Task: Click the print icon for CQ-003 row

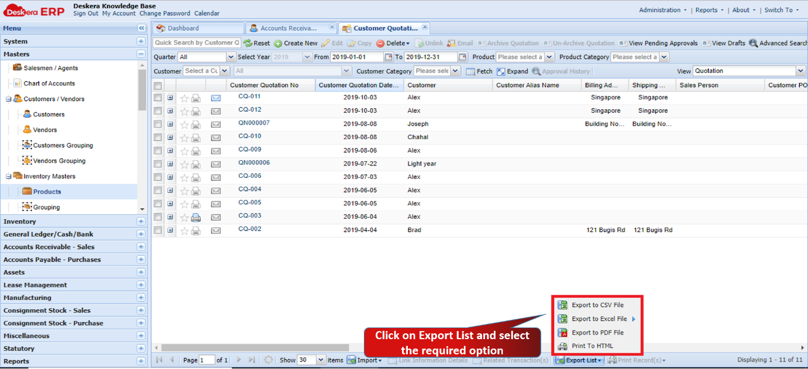Action: [x=196, y=217]
